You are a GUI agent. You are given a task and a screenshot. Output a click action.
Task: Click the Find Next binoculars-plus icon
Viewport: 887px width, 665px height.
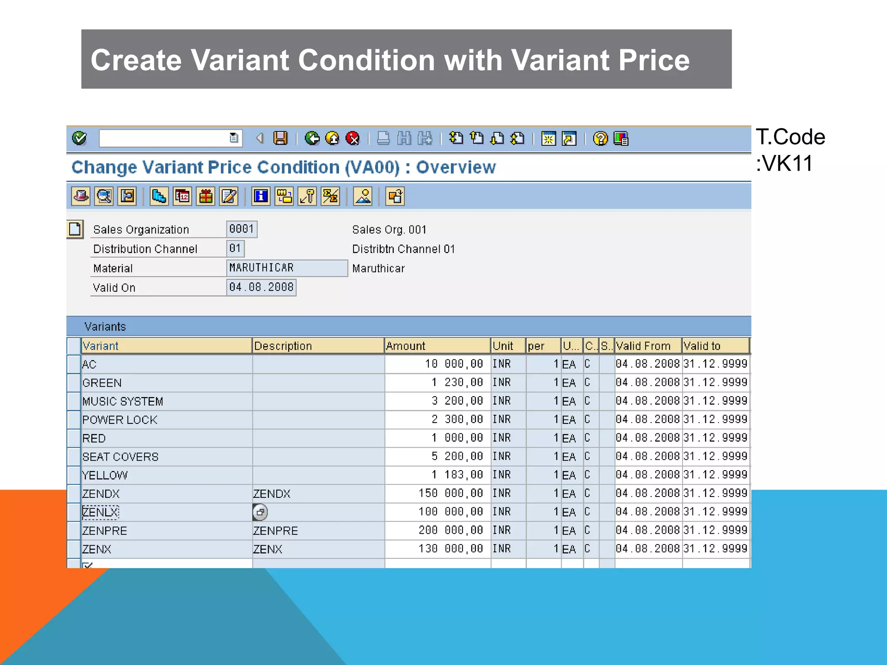(x=425, y=139)
